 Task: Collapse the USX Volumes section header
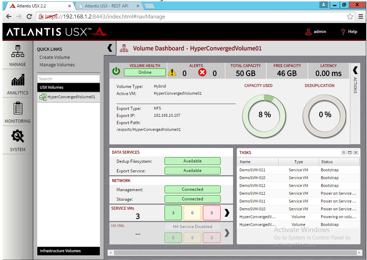tap(69, 87)
